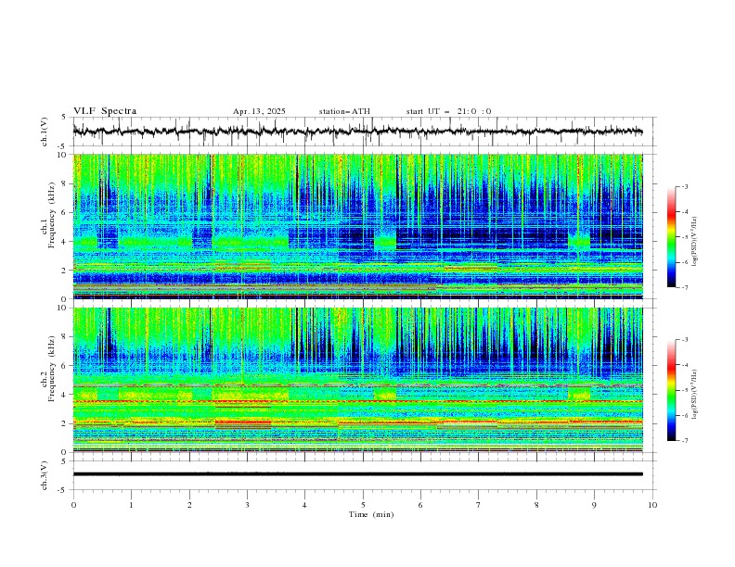
Task: Click the "ch.3(V)" waveform axis label
Action: tap(45, 475)
